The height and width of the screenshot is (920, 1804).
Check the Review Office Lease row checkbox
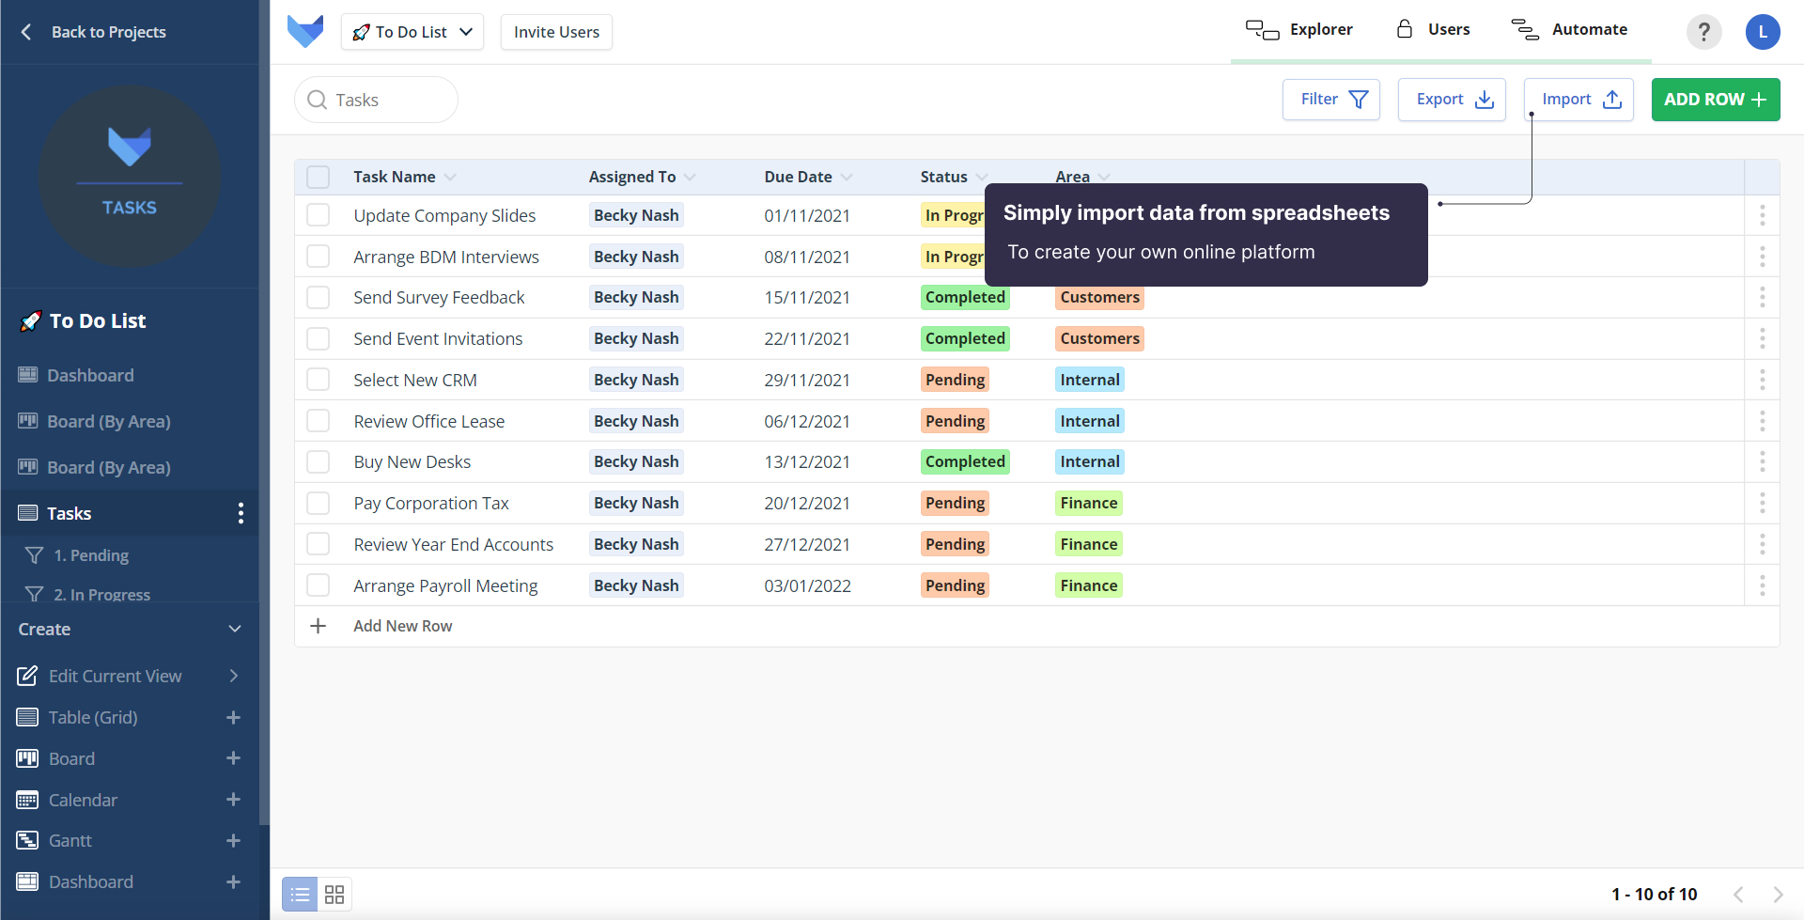(319, 421)
